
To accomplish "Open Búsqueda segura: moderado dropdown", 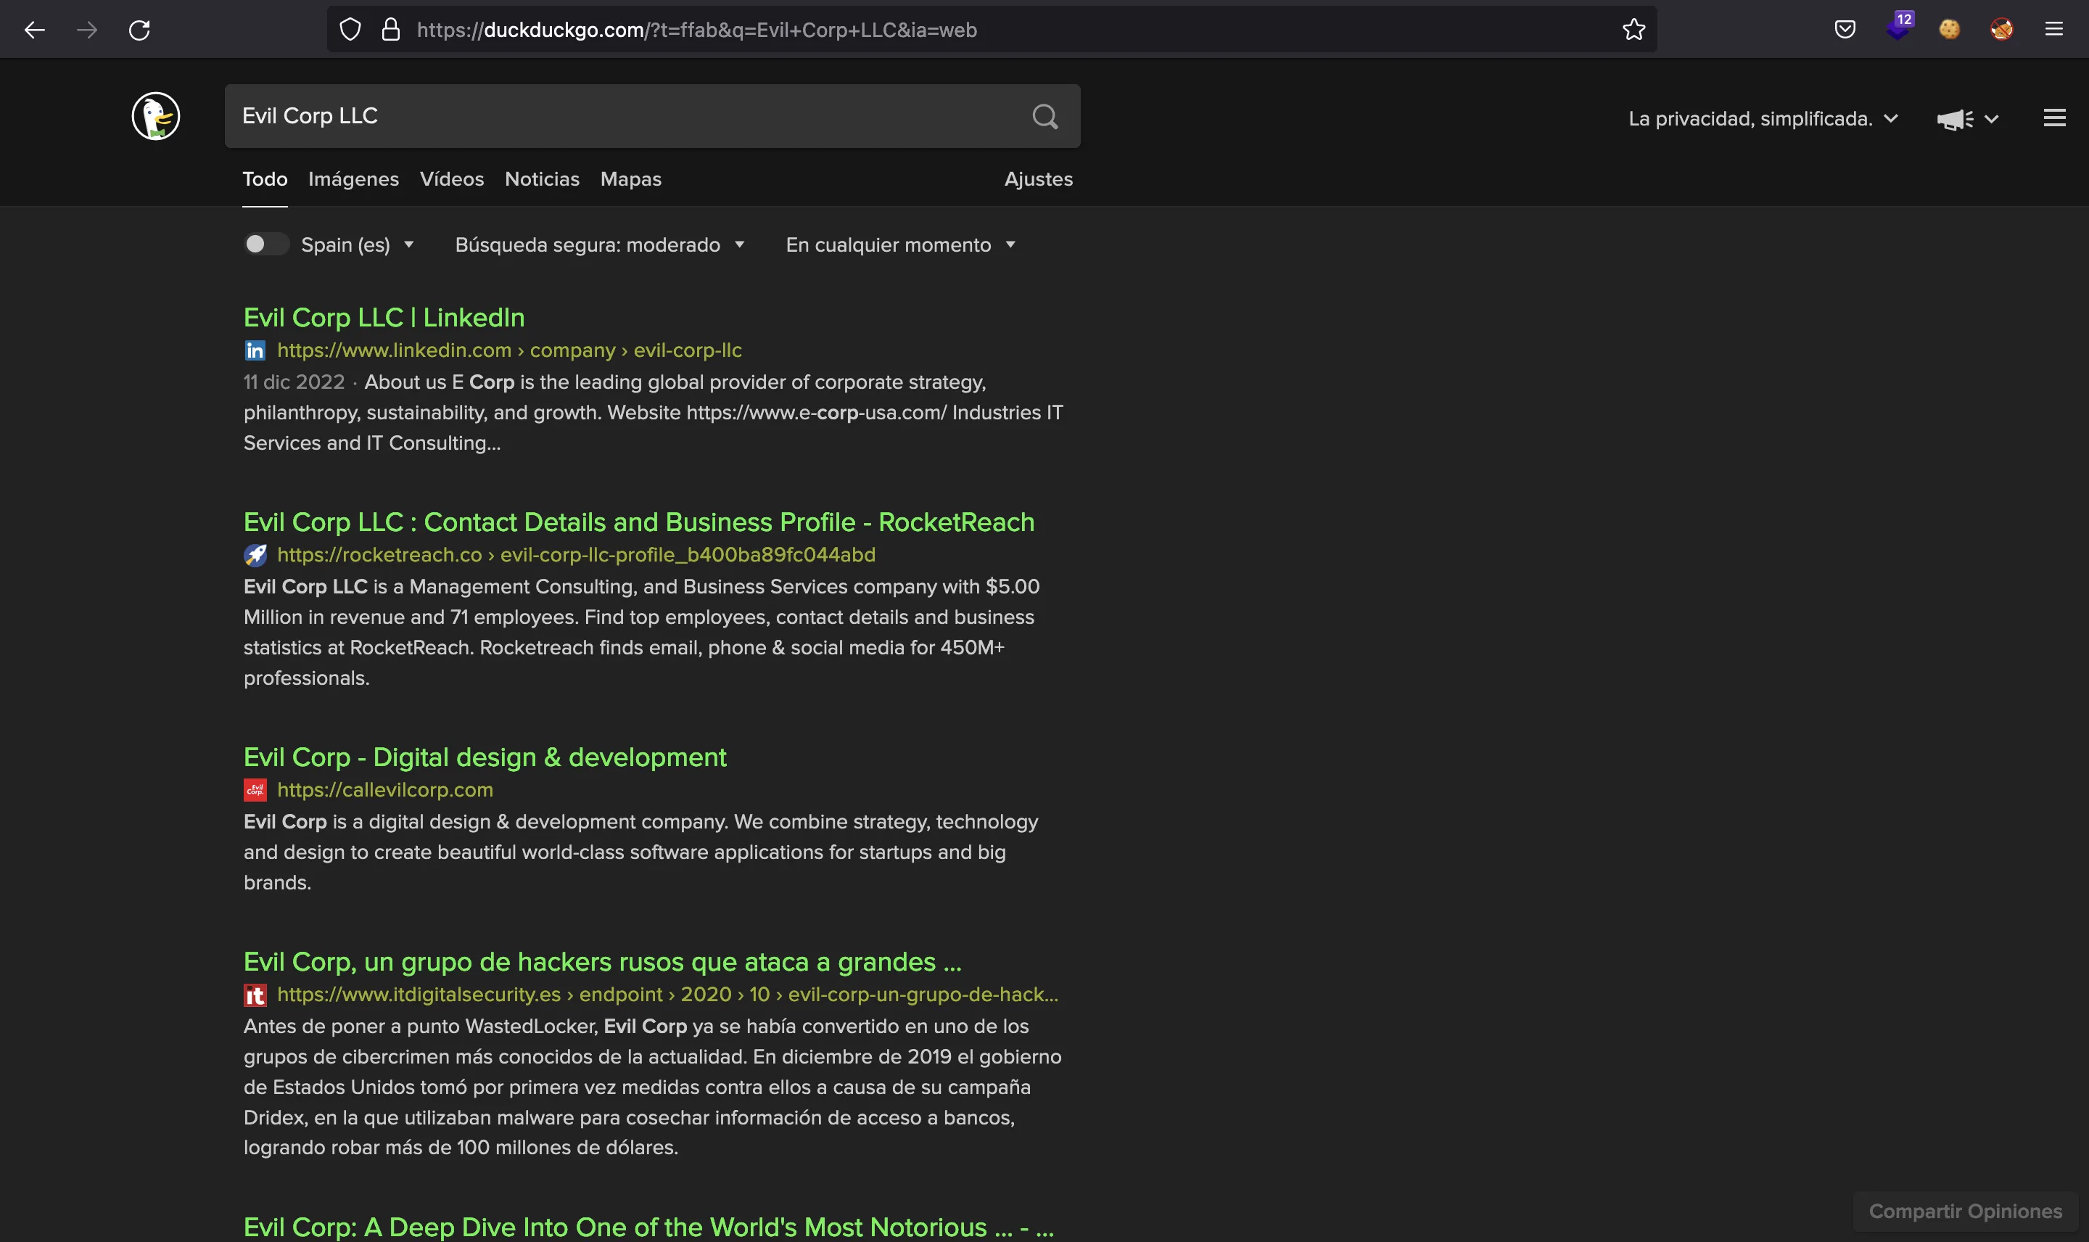I will pos(599,245).
